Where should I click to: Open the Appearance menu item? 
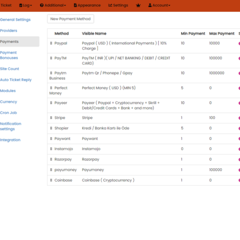(87, 5)
